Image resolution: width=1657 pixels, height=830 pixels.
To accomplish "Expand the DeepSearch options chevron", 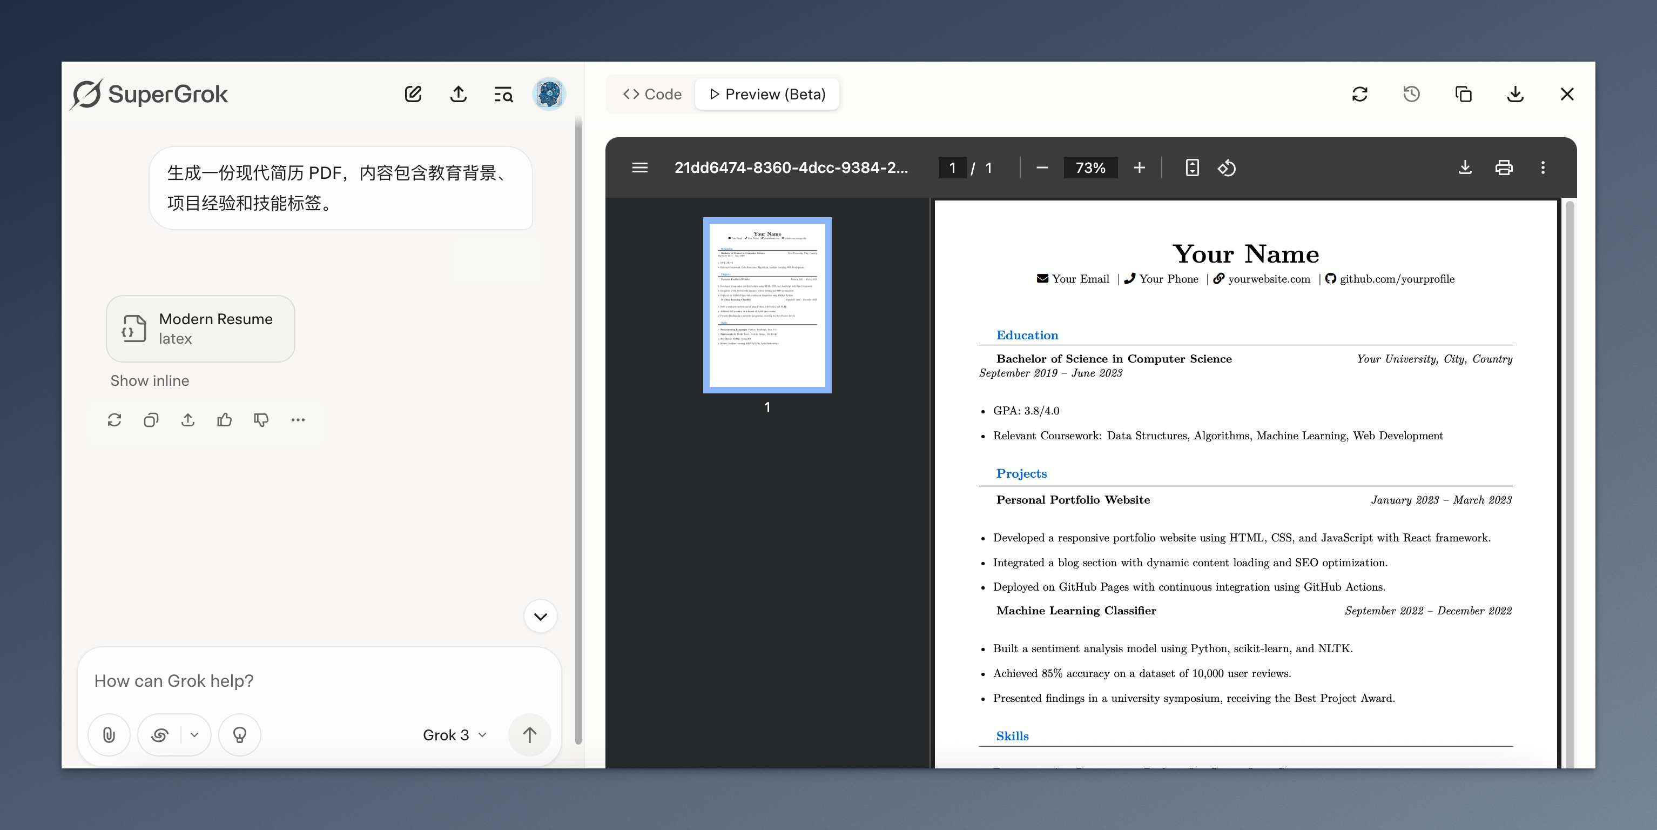I will (194, 735).
